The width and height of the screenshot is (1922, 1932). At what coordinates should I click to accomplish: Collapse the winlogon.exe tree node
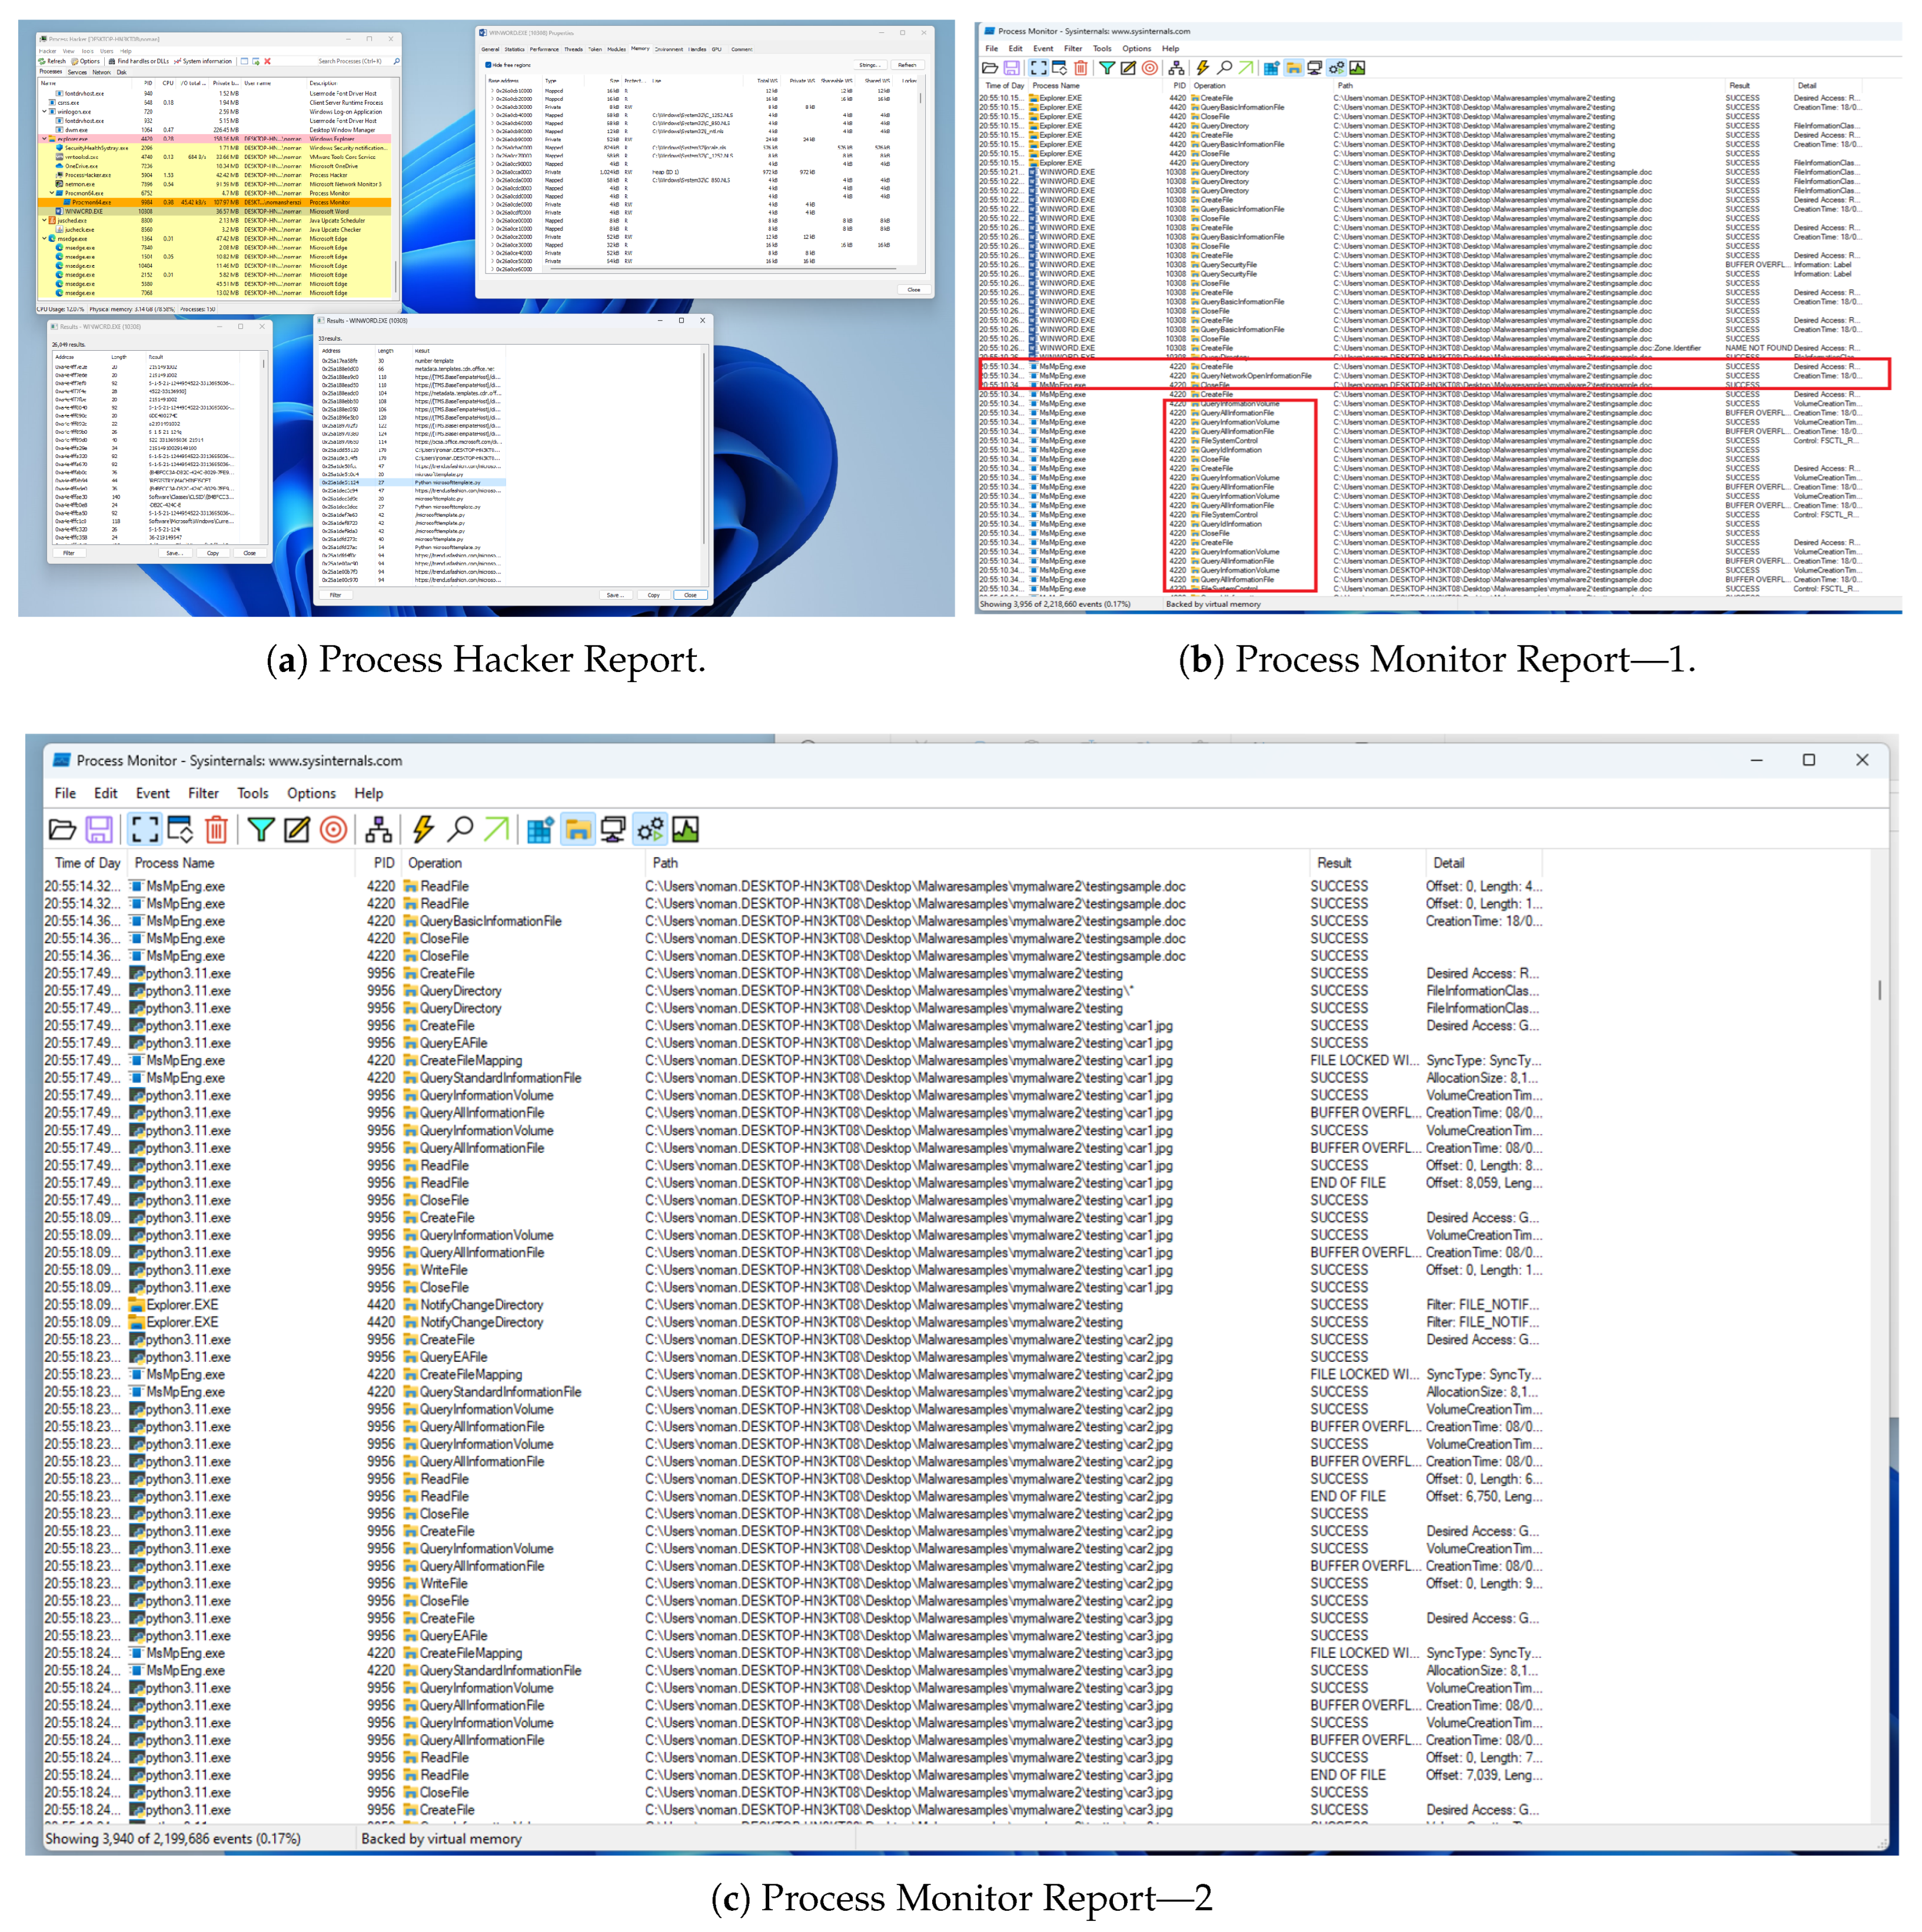(43, 112)
